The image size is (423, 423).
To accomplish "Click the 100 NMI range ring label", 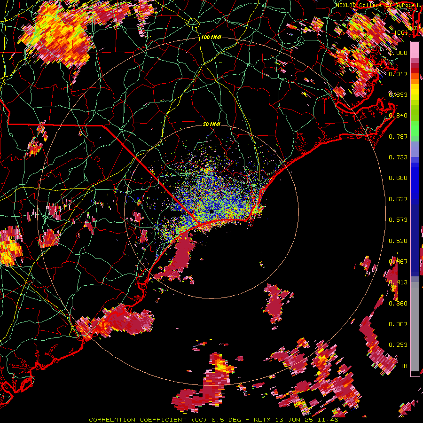I will point(211,37).
